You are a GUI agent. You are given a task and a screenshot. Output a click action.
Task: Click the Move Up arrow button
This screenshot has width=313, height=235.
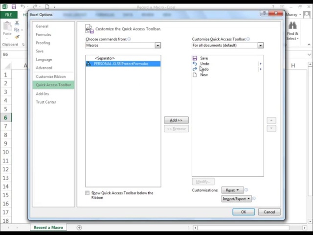click(x=271, y=120)
